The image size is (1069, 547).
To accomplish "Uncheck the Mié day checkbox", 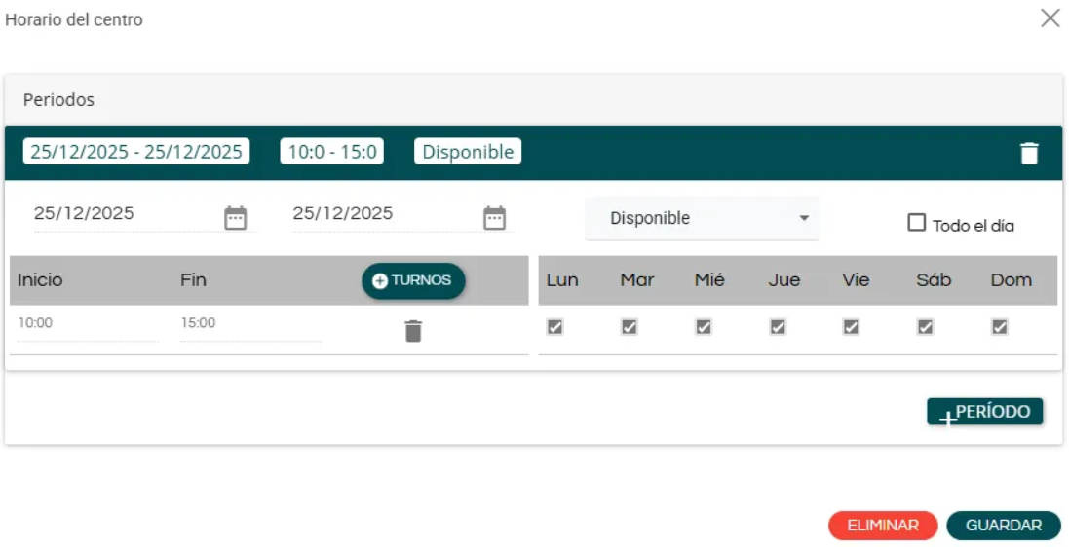I will (x=704, y=328).
